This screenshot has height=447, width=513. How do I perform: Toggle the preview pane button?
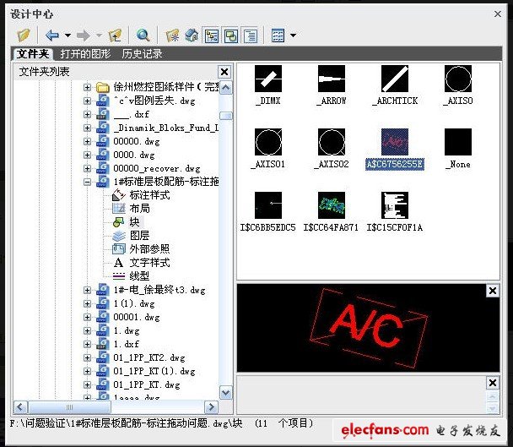[x=231, y=35]
